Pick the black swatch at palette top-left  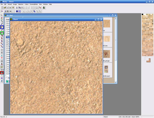point(143,14)
